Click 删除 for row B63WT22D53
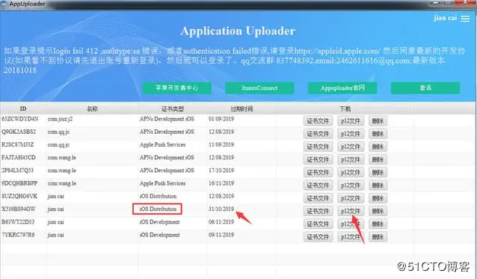This screenshot has height=279, width=477. (378, 224)
